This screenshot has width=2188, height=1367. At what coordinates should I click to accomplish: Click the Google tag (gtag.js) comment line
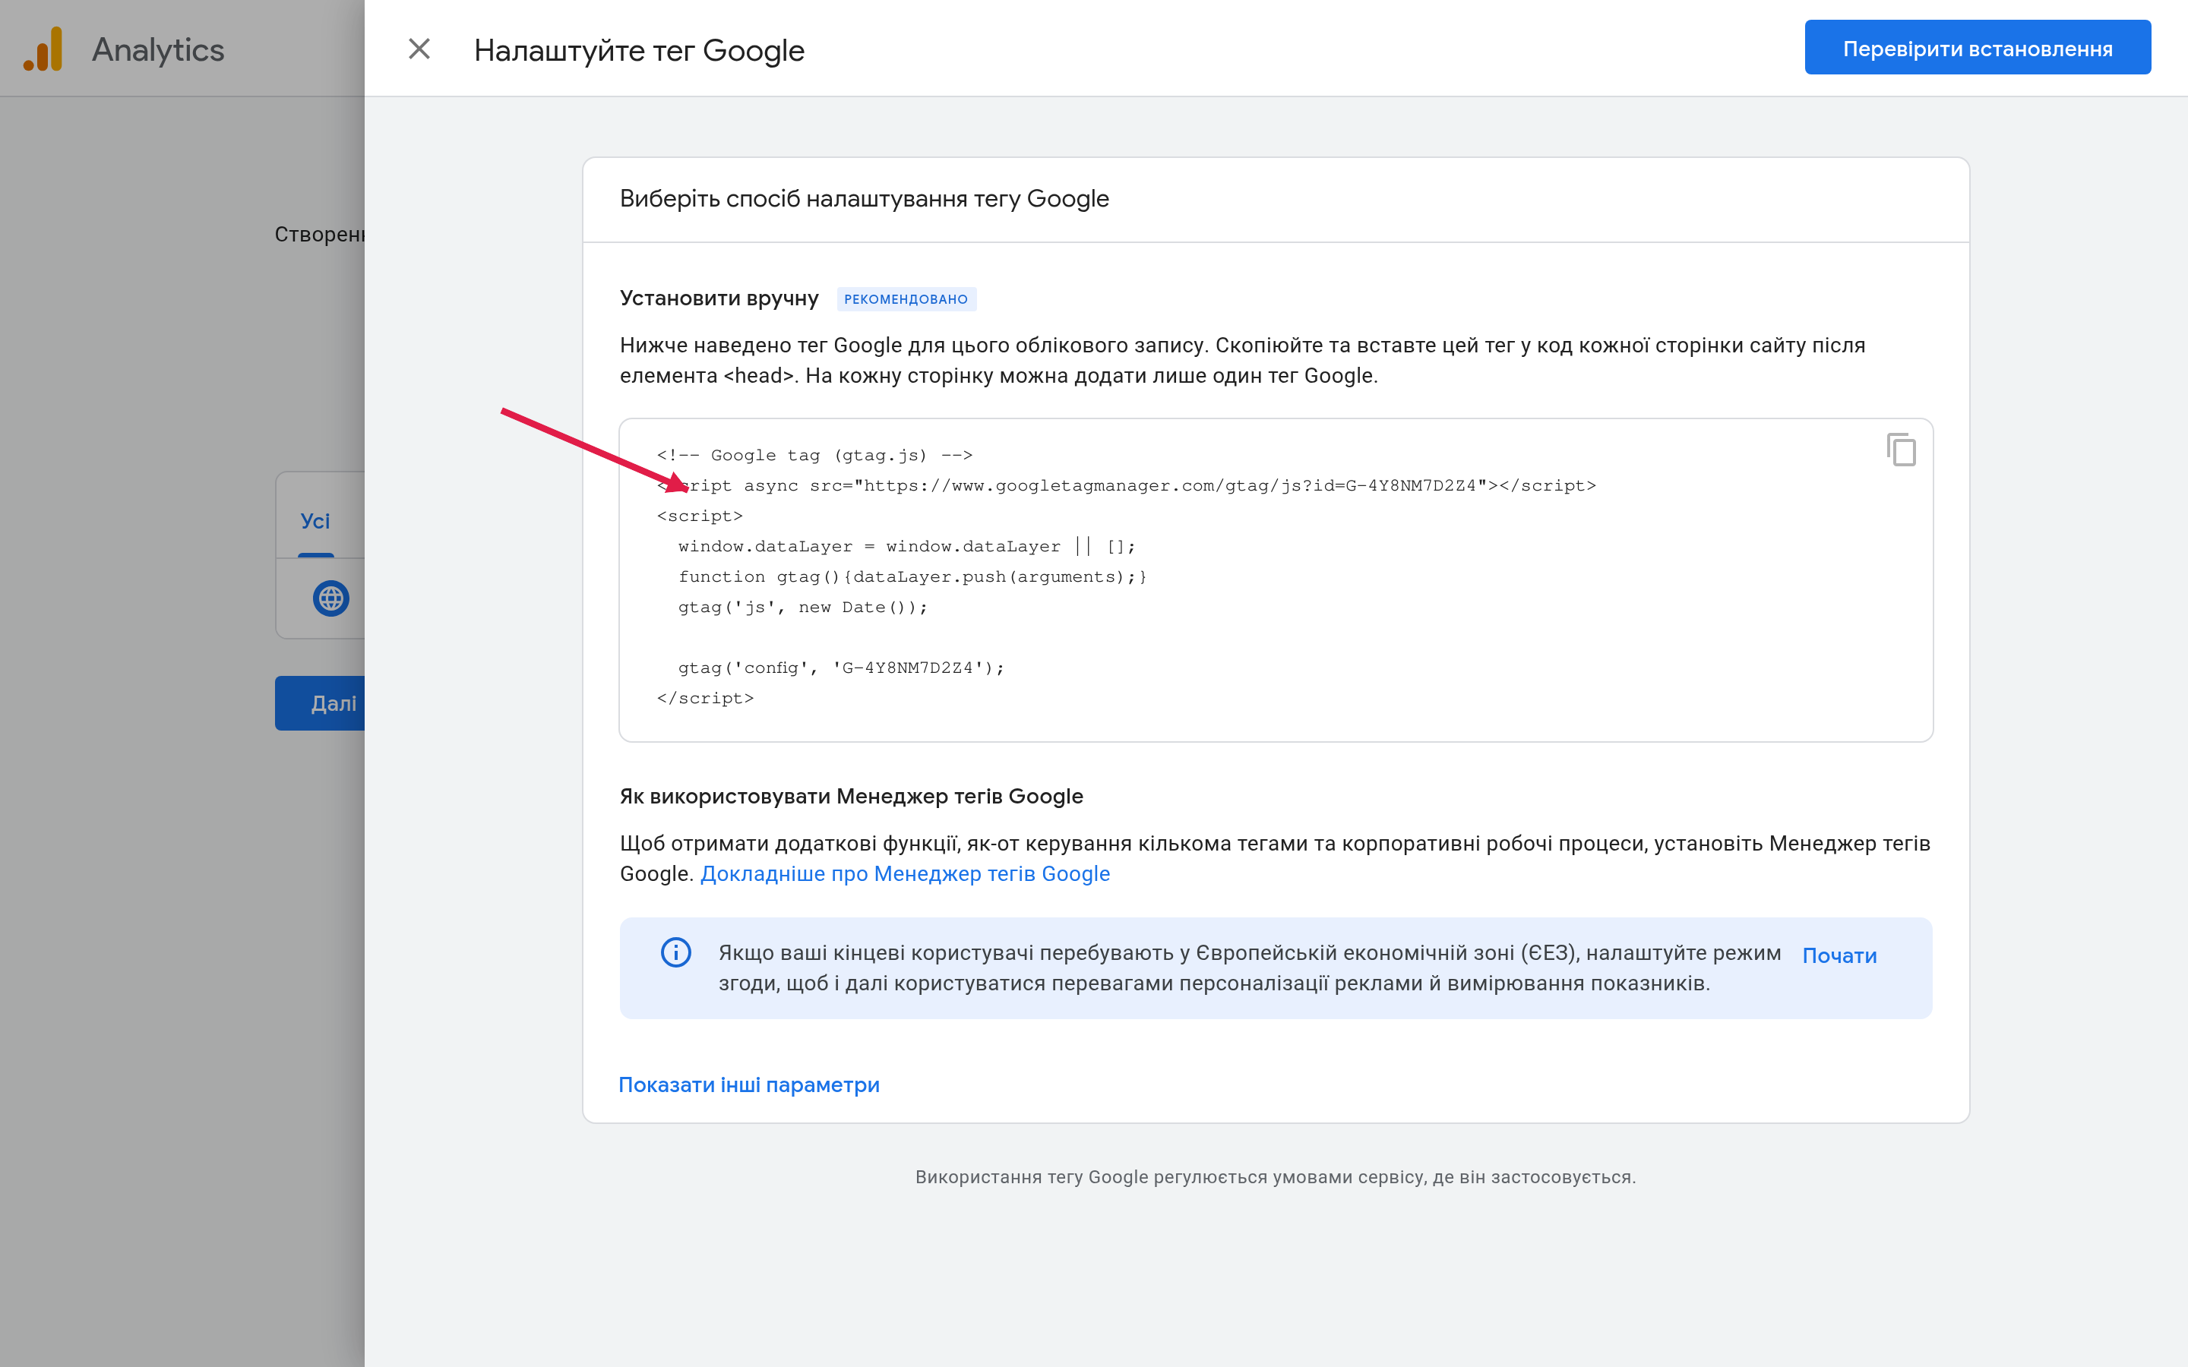click(814, 455)
